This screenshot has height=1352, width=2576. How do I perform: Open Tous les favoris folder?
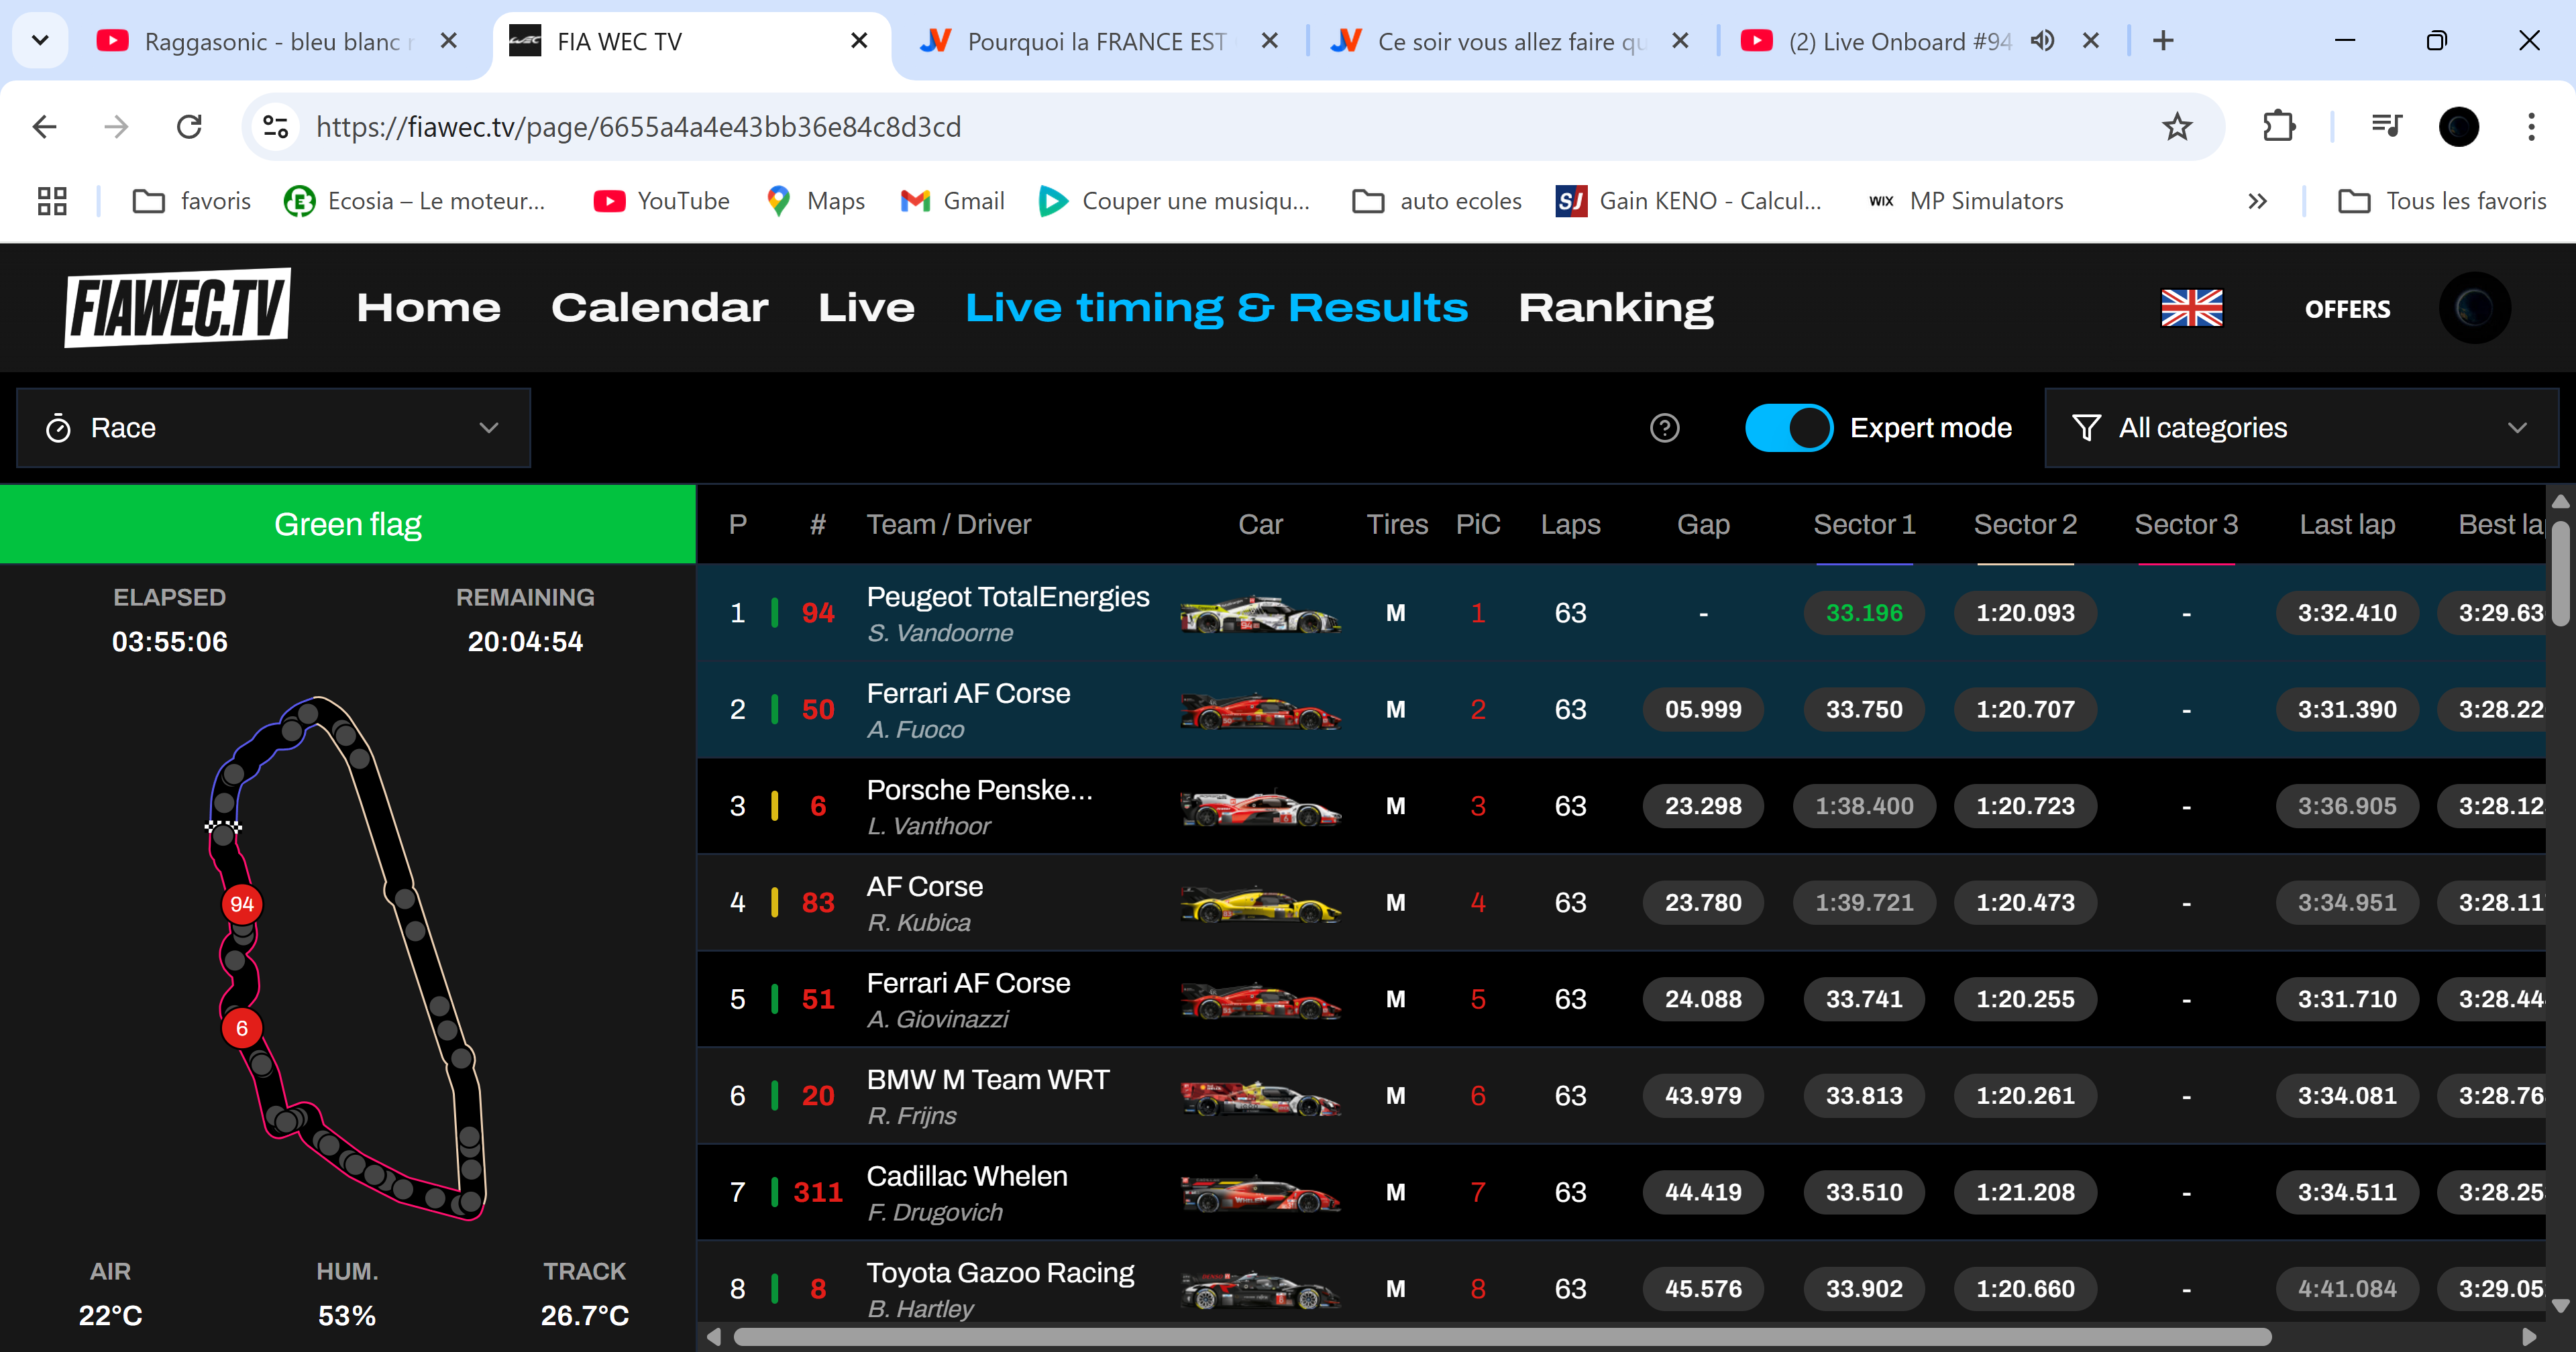(x=2442, y=201)
